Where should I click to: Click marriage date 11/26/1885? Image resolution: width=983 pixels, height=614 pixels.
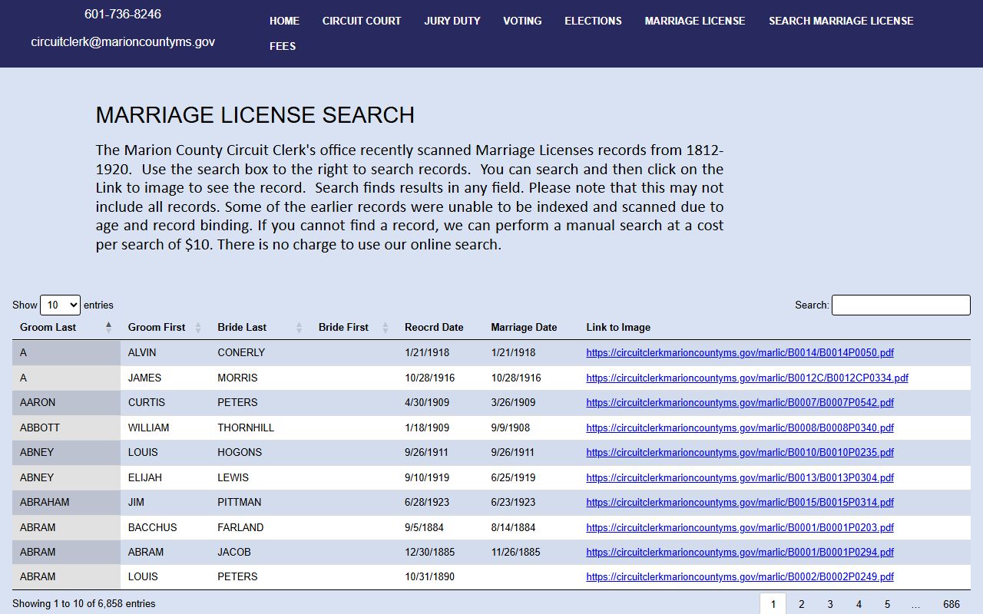click(516, 552)
